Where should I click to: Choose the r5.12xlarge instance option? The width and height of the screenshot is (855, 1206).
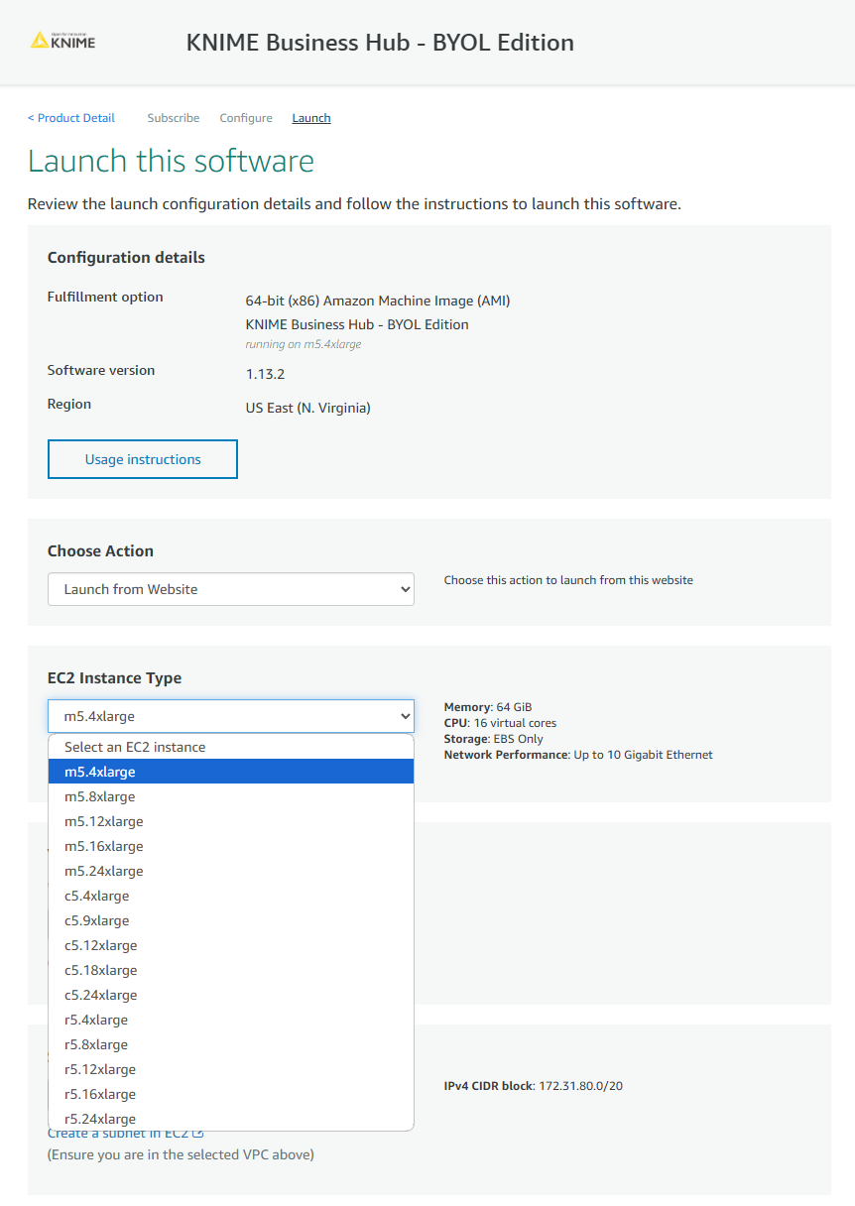(231, 1069)
